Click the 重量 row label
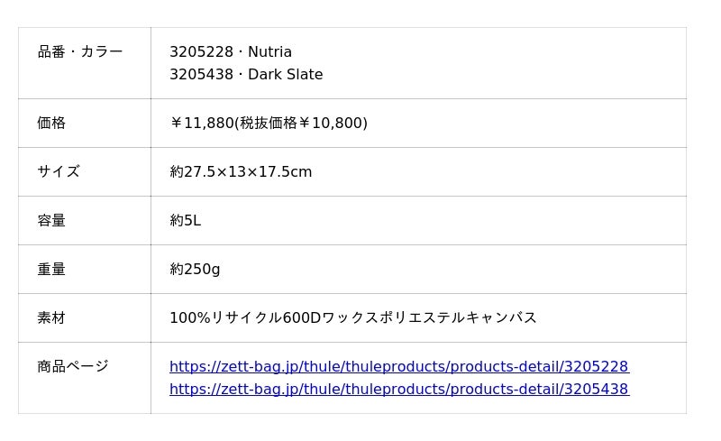Image resolution: width=721 pixels, height=441 pixels. [51, 269]
